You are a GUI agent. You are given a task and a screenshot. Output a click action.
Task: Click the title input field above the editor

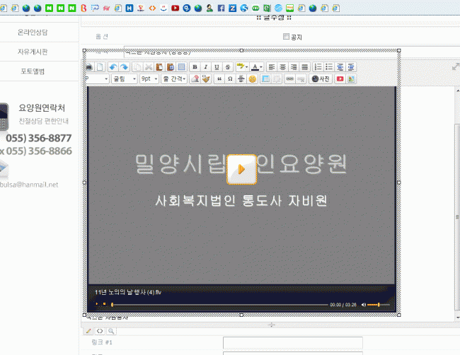292,52
